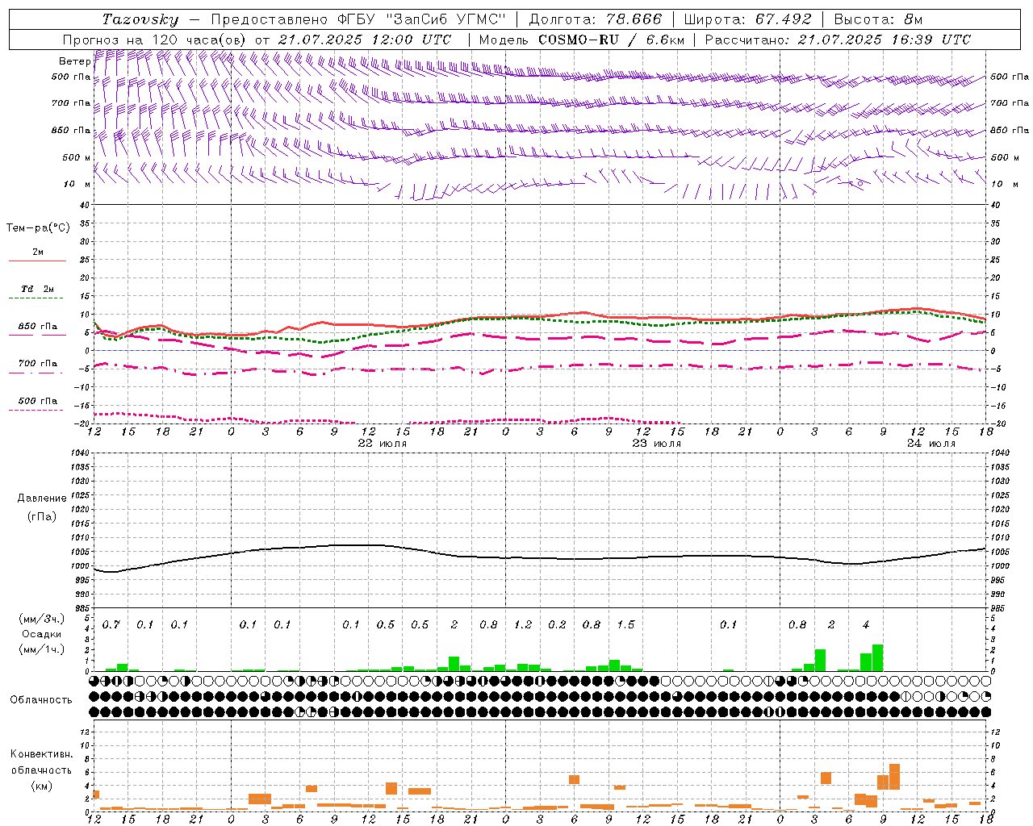
Task: Click the Прогноз на 120 часа(ов) text
Action: (x=155, y=40)
